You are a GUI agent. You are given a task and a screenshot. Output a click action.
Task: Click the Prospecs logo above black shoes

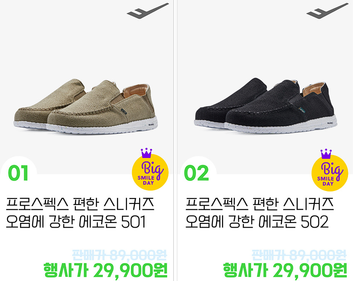coord(328,11)
